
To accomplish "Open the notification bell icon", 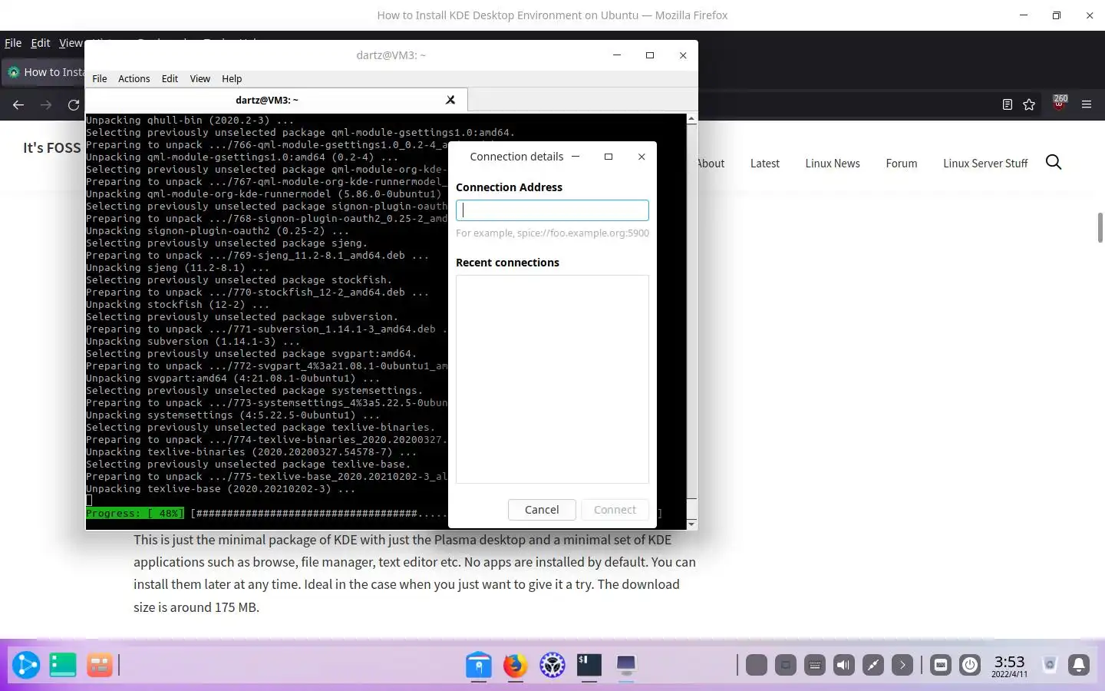I will click(1079, 665).
